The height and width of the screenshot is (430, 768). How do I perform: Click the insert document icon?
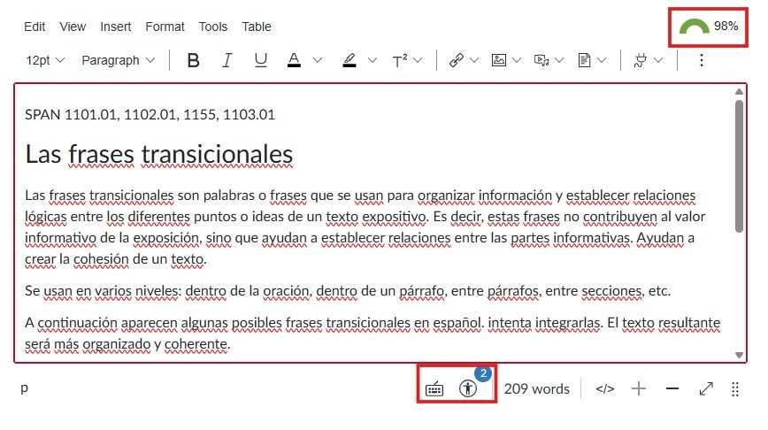click(x=584, y=60)
